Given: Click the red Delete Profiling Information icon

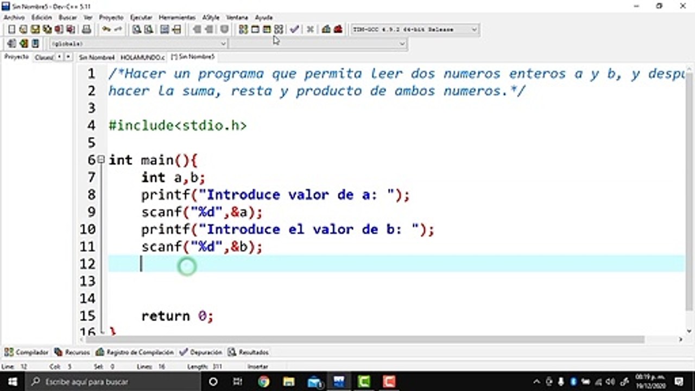Looking at the screenshot, I should click(x=338, y=29).
